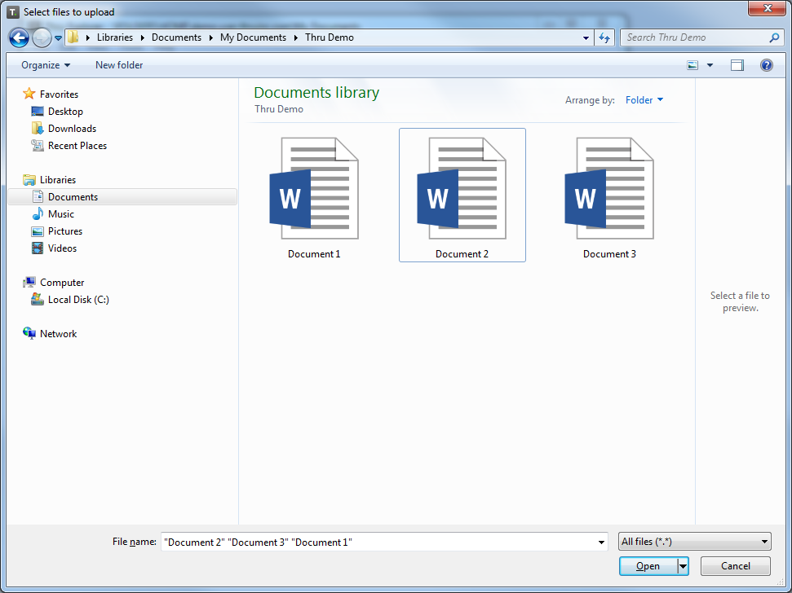Viewport: 792px width, 593px height.
Task: Expand the address bar history dropdown
Action: pyautogui.click(x=586, y=37)
